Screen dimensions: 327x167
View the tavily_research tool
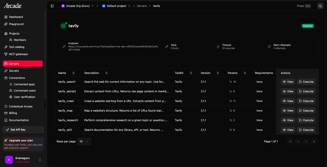288,120
